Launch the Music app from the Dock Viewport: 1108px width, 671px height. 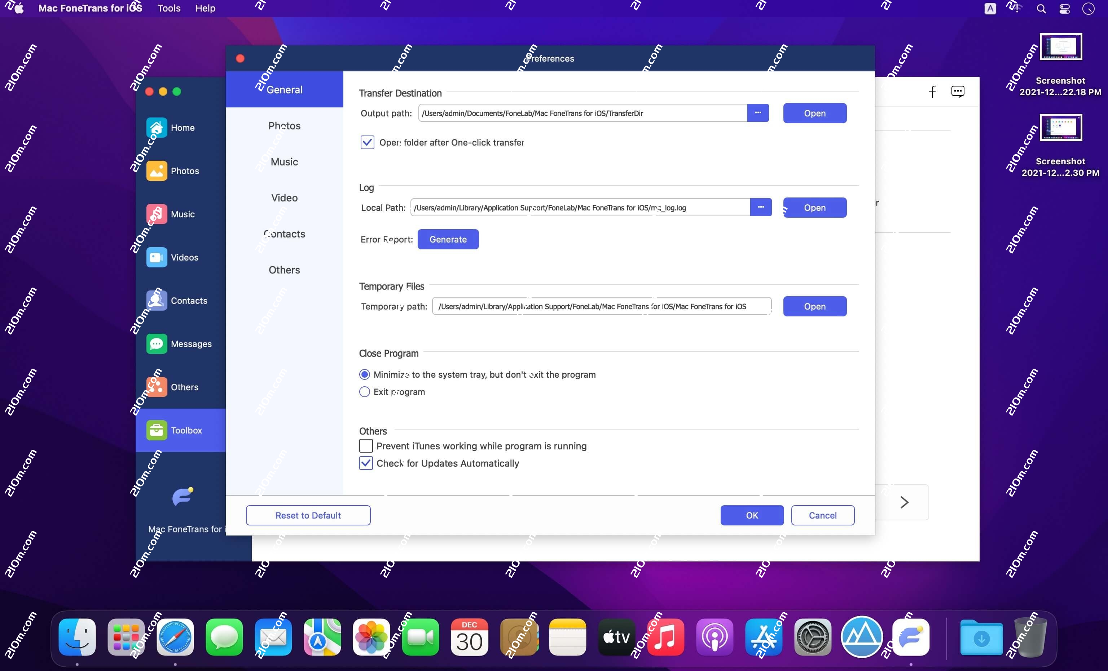tap(666, 637)
